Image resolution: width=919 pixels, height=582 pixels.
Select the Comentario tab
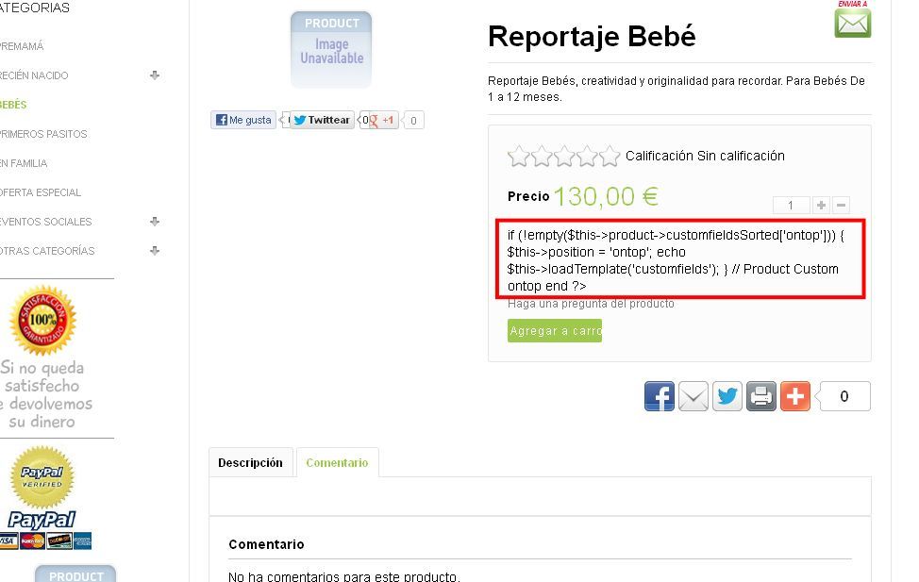tap(337, 462)
